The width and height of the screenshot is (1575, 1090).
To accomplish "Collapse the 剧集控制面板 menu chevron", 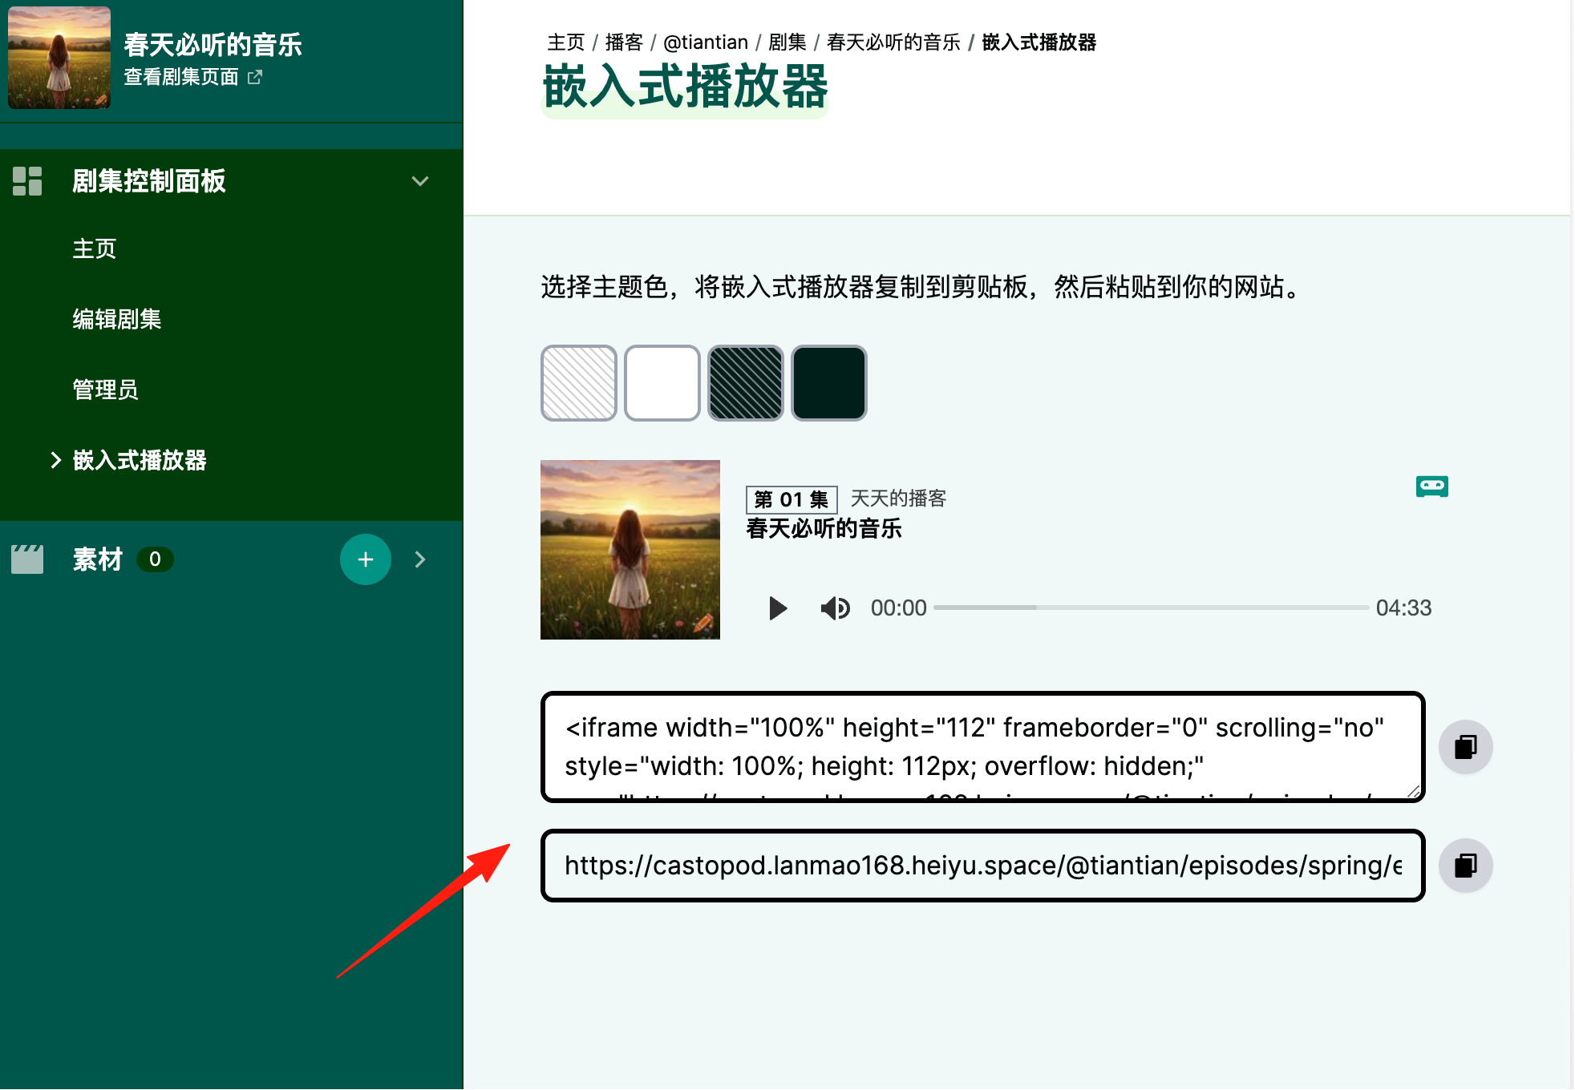I will pos(420,181).
